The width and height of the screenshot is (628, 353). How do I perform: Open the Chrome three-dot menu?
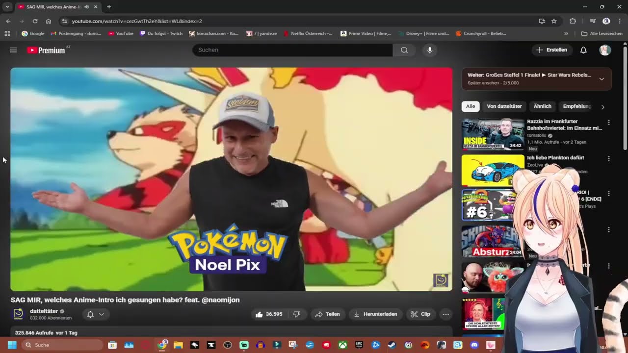(x=620, y=21)
